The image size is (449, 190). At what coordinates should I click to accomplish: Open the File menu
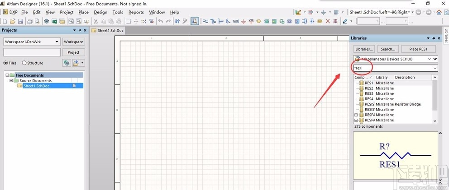pos(24,12)
